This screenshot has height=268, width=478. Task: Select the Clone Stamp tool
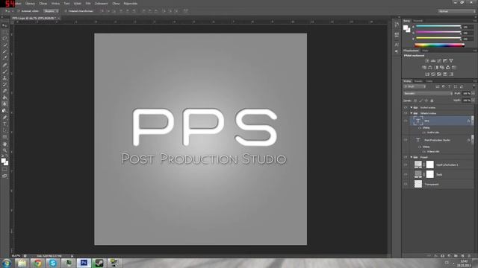click(4, 78)
